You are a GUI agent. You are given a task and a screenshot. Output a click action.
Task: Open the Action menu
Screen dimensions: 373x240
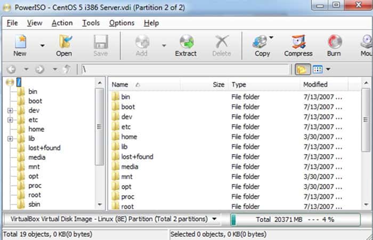click(x=62, y=23)
